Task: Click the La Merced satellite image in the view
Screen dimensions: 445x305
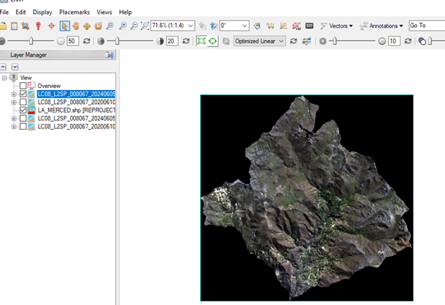Action: point(307,198)
